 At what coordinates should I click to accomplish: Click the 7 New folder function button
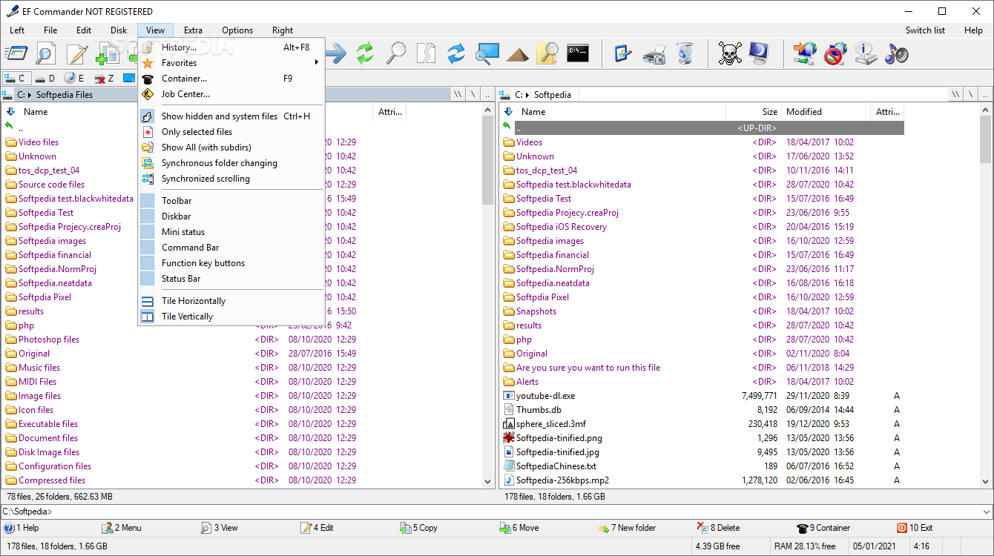pyautogui.click(x=627, y=528)
